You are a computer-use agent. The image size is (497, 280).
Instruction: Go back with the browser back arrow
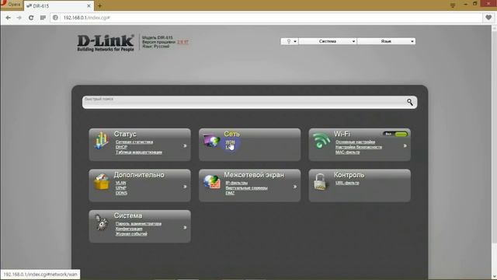point(9,18)
